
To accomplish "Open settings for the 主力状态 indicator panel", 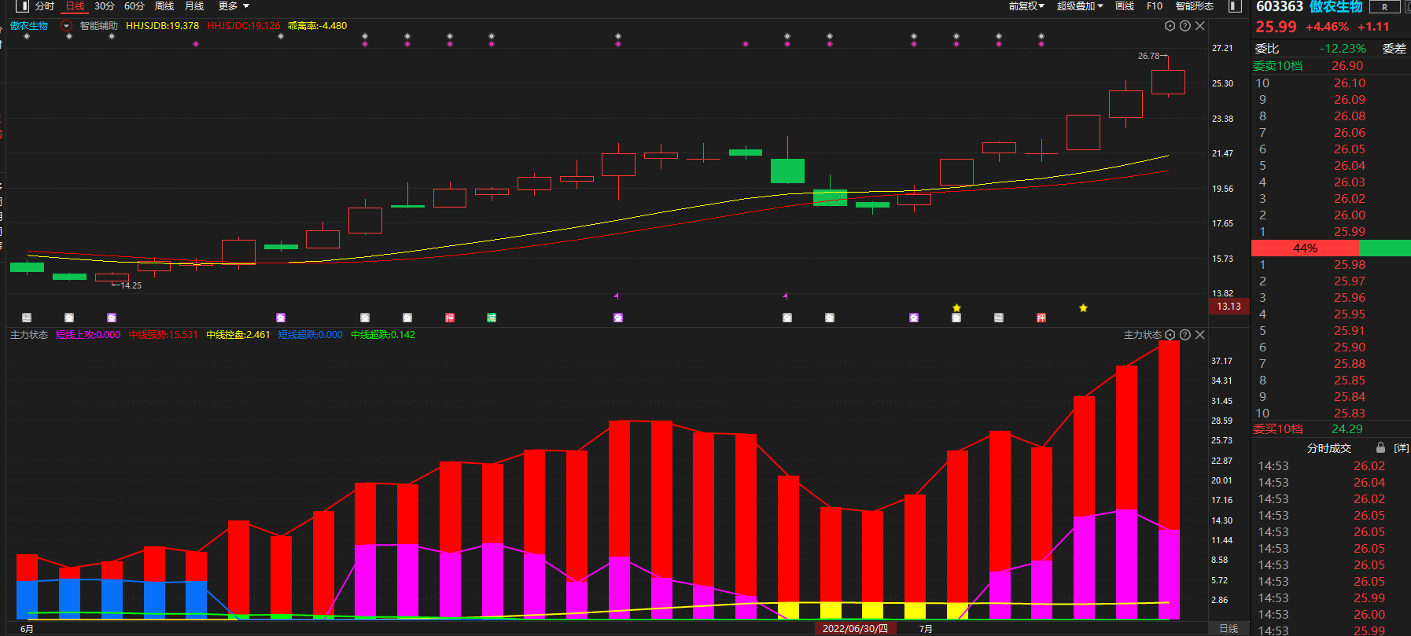I will coord(1170,335).
